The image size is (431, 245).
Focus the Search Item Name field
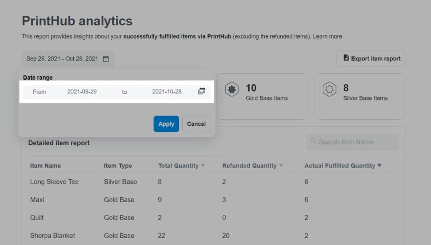click(355, 142)
